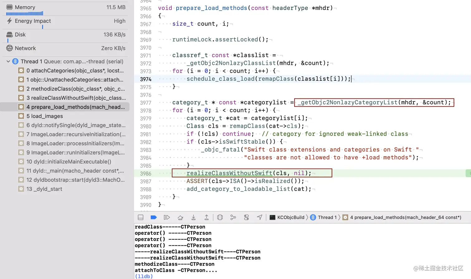
Task: Select KCObjcBuild in the debug jump bar
Action: click(x=287, y=217)
